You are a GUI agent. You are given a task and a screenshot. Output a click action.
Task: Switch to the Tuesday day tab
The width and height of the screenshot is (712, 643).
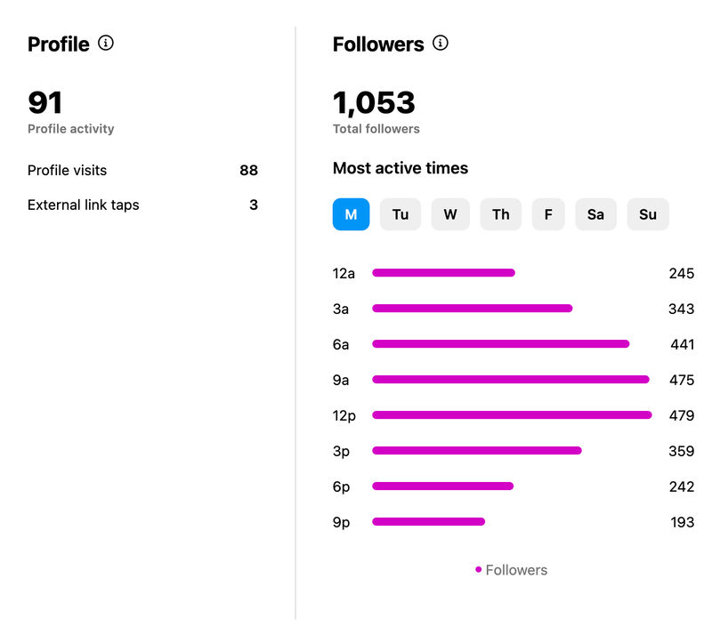400,214
